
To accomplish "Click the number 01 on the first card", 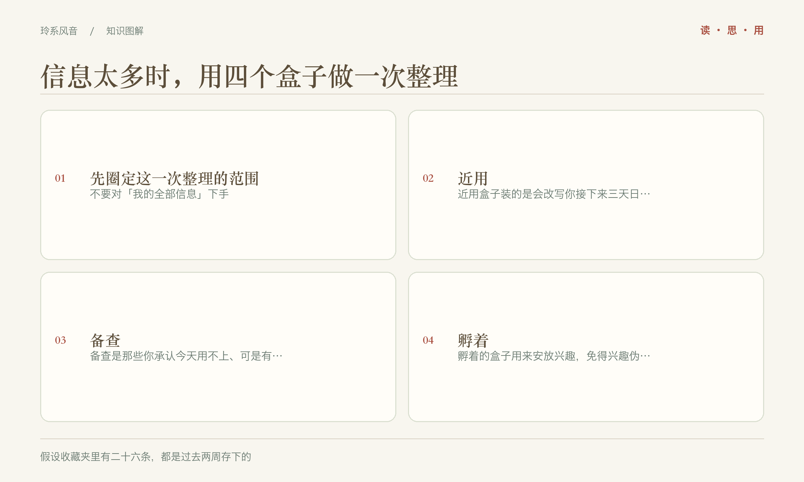I will (60, 178).
